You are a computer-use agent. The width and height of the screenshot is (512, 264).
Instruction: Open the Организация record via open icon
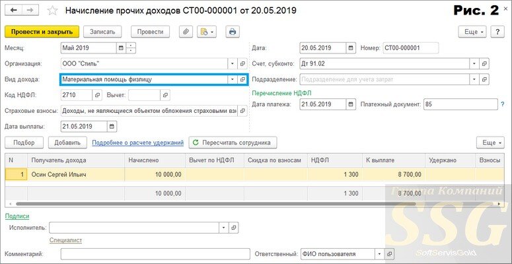(242, 64)
